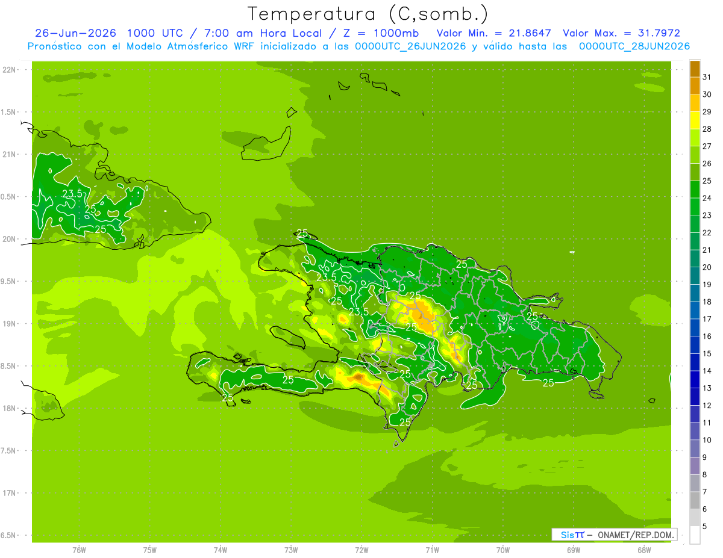723x558 pixels.
Task: Click the '7' legend scale value
Action: 705,492
